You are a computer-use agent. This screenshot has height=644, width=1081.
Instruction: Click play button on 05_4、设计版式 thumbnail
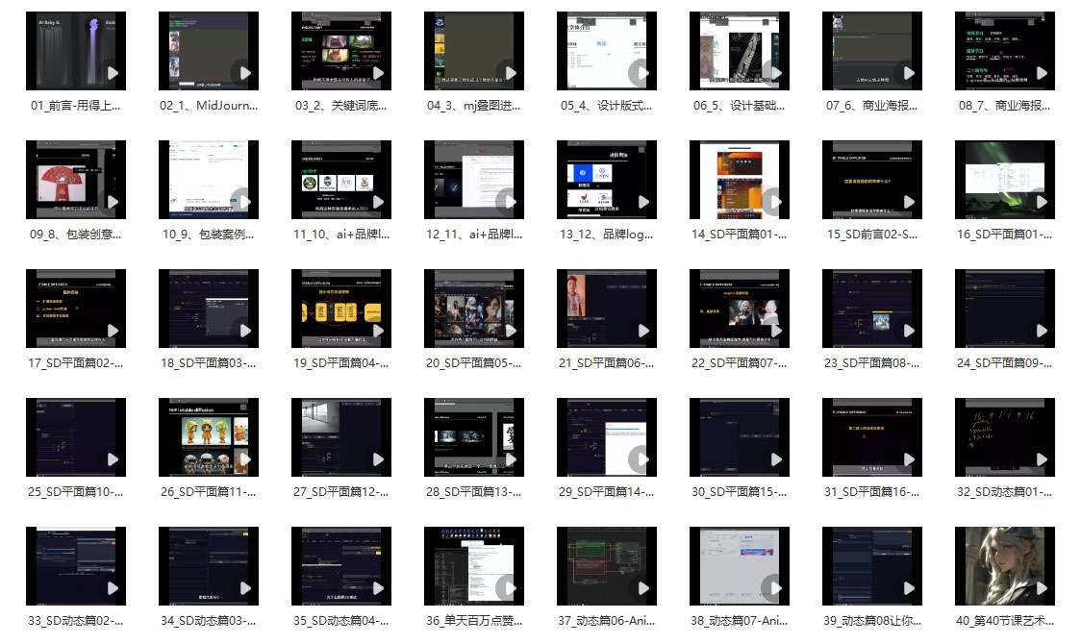(x=640, y=73)
